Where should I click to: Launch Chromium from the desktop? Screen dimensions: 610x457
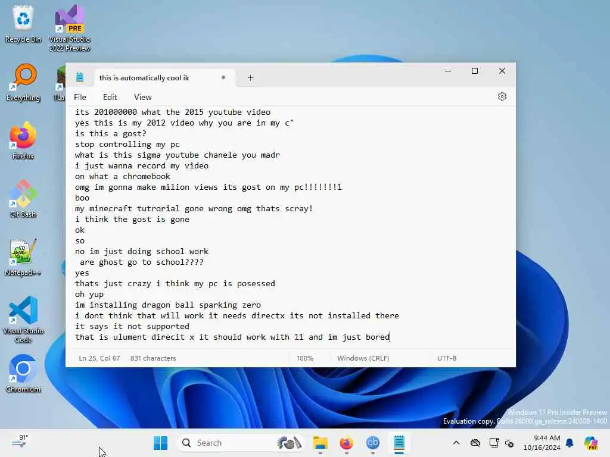pos(23,374)
